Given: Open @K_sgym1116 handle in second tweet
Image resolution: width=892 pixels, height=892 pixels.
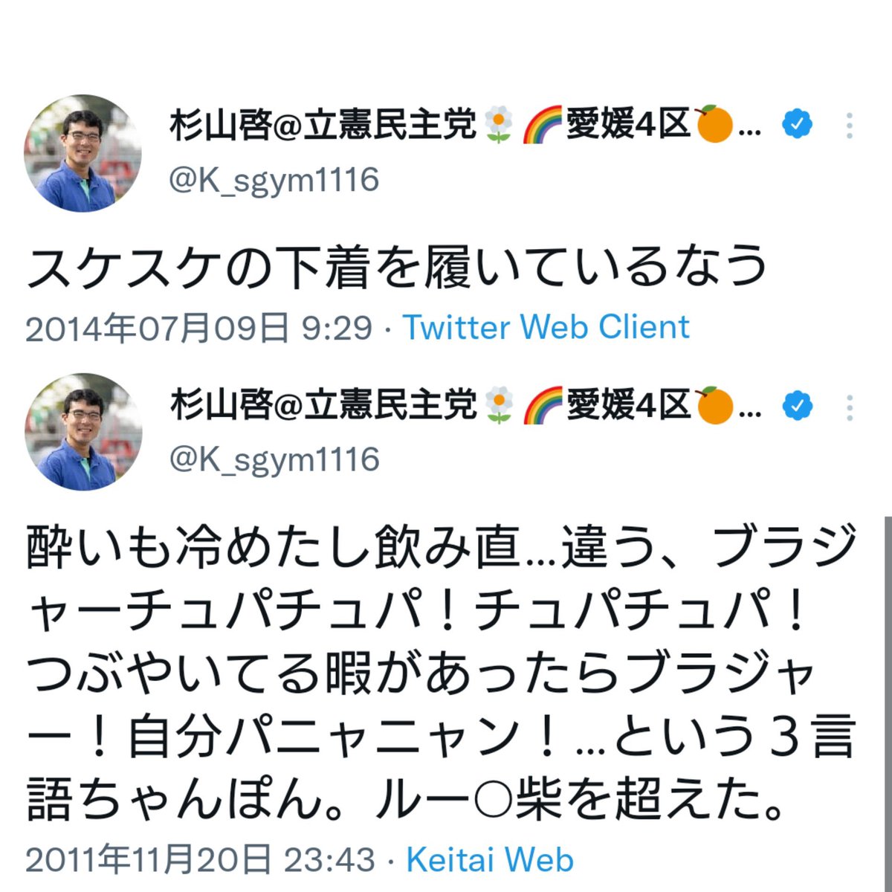Looking at the screenshot, I should coord(274,460).
